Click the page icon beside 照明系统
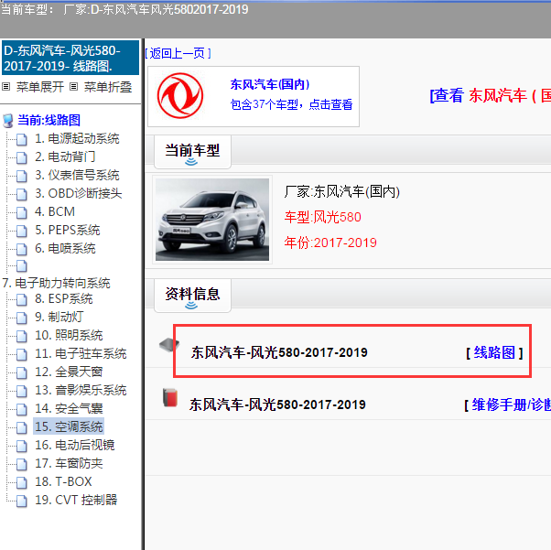This screenshot has width=551, height=550. (21, 336)
